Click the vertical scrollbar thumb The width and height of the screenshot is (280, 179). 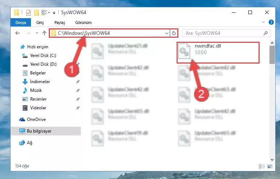point(272,55)
